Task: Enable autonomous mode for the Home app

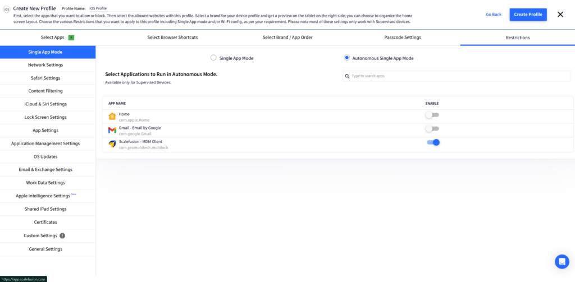Action: coord(432,115)
